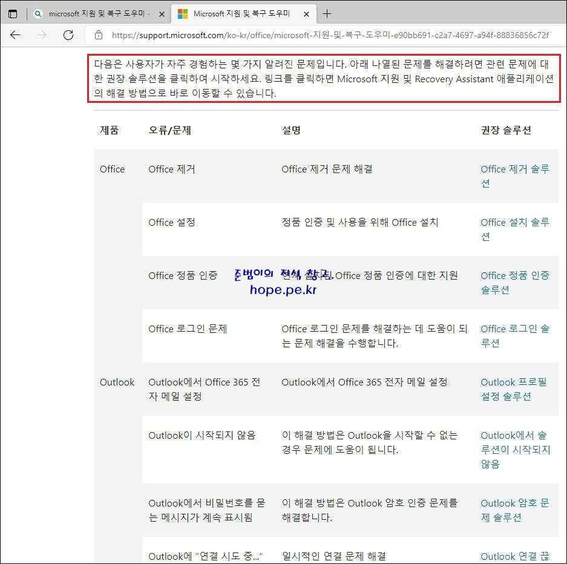Click the lock site-info icon
The height and width of the screenshot is (564, 567).
point(99,35)
